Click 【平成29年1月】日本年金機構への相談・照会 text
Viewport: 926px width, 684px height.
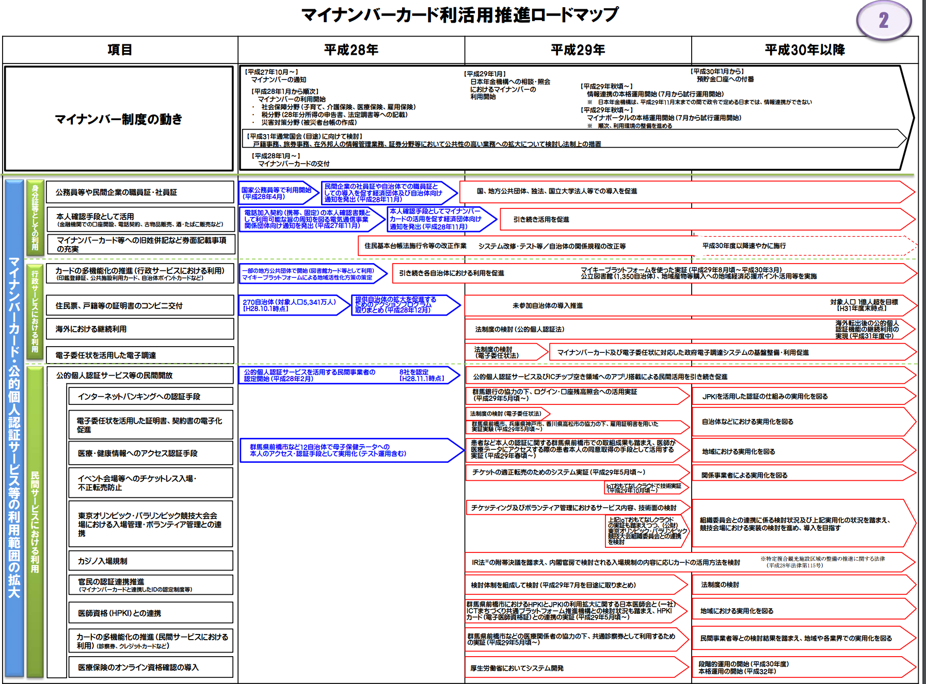pos(507,85)
